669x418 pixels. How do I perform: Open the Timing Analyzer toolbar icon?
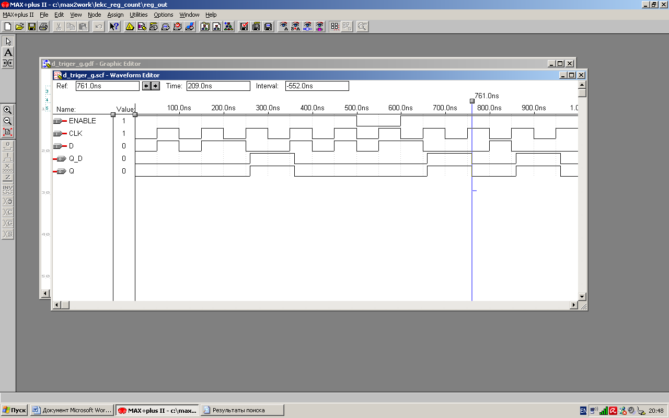(178, 27)
